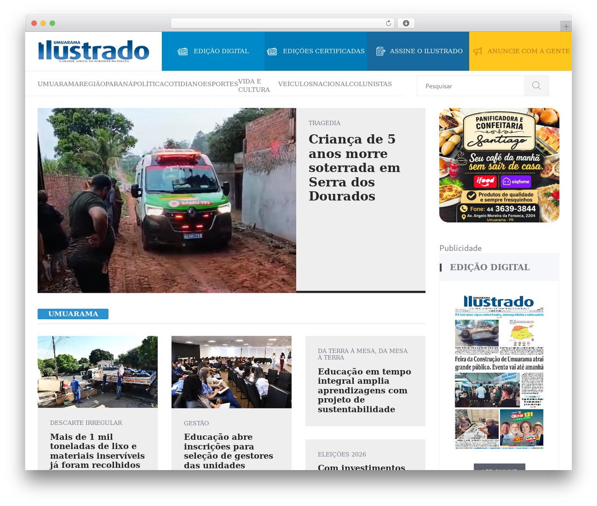Click the blue UMUARAMA section label
The width and height of the screenshot is (597, 506).
click(x=73, y=314)
